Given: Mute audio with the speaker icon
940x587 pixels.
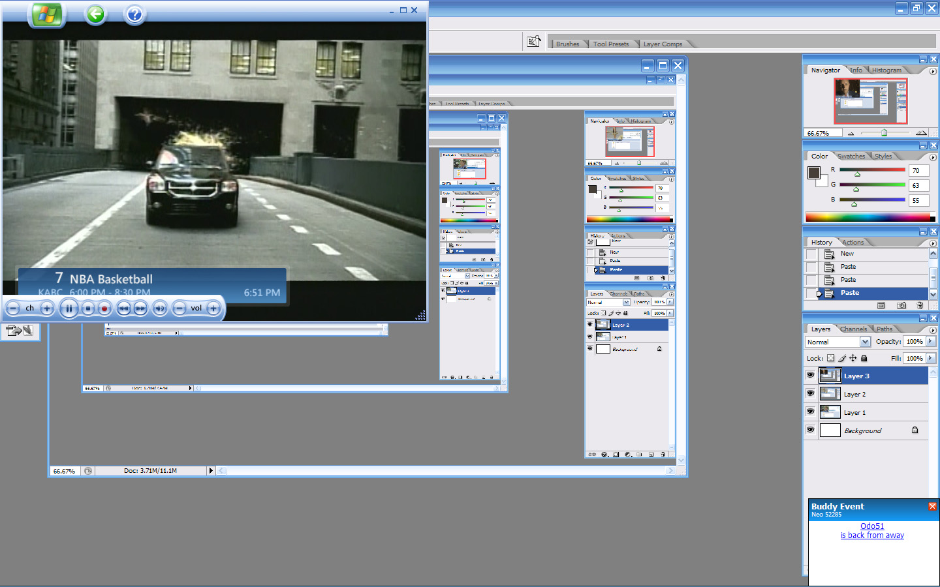Looking at the screenshot, I should click(x=160, y=309).
